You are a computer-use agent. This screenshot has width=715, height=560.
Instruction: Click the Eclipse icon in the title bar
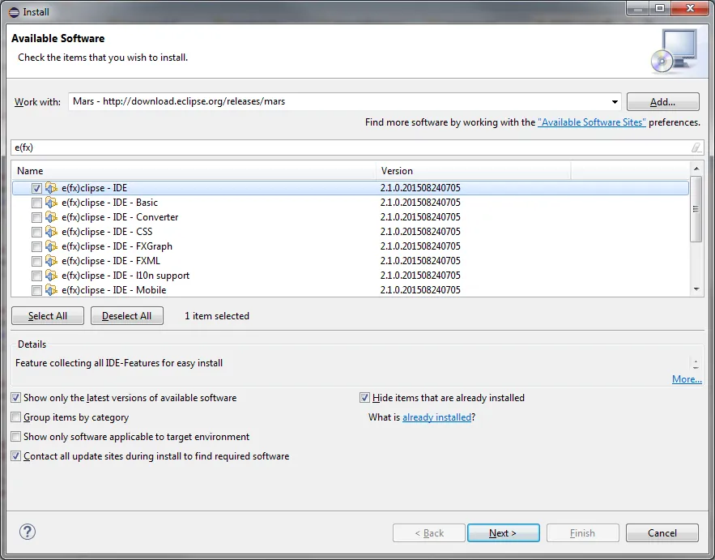[x=14, y=12]
